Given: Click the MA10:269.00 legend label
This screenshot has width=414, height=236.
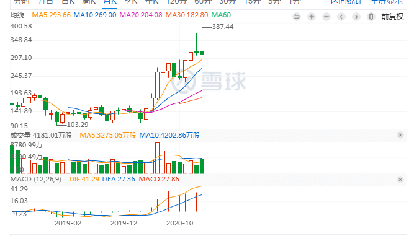Looking at the screenshot, I should point(95,15).
